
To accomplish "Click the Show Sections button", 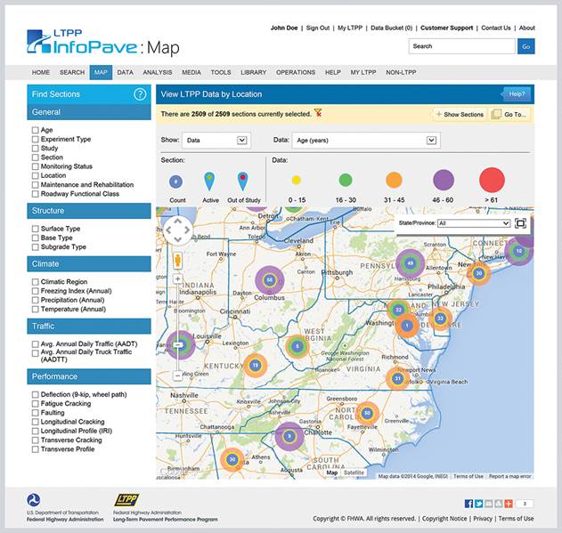I will click(x=460, y=114).
